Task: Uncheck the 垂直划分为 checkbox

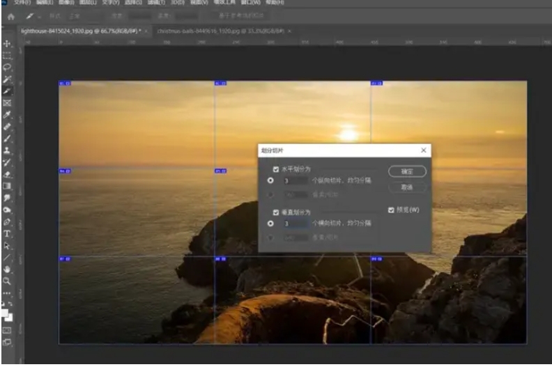Action: pyautogui.click(x=276, y=212)
